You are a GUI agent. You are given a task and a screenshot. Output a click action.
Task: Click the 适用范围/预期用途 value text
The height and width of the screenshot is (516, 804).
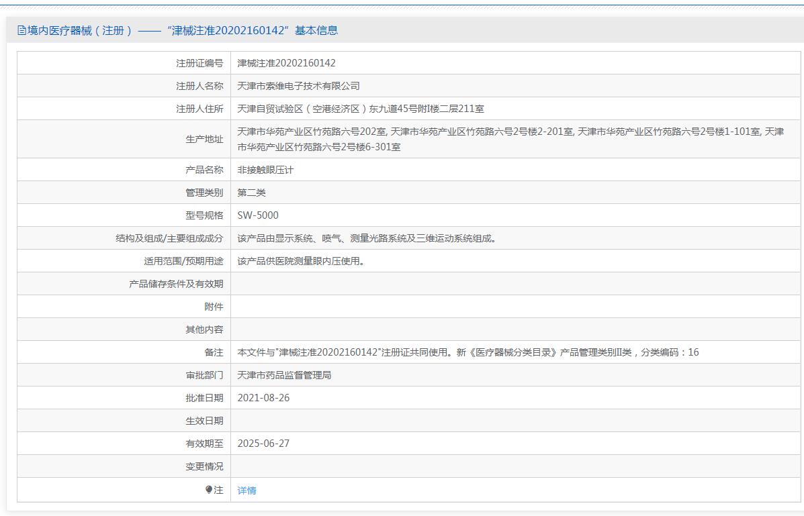tap(301, 261)
